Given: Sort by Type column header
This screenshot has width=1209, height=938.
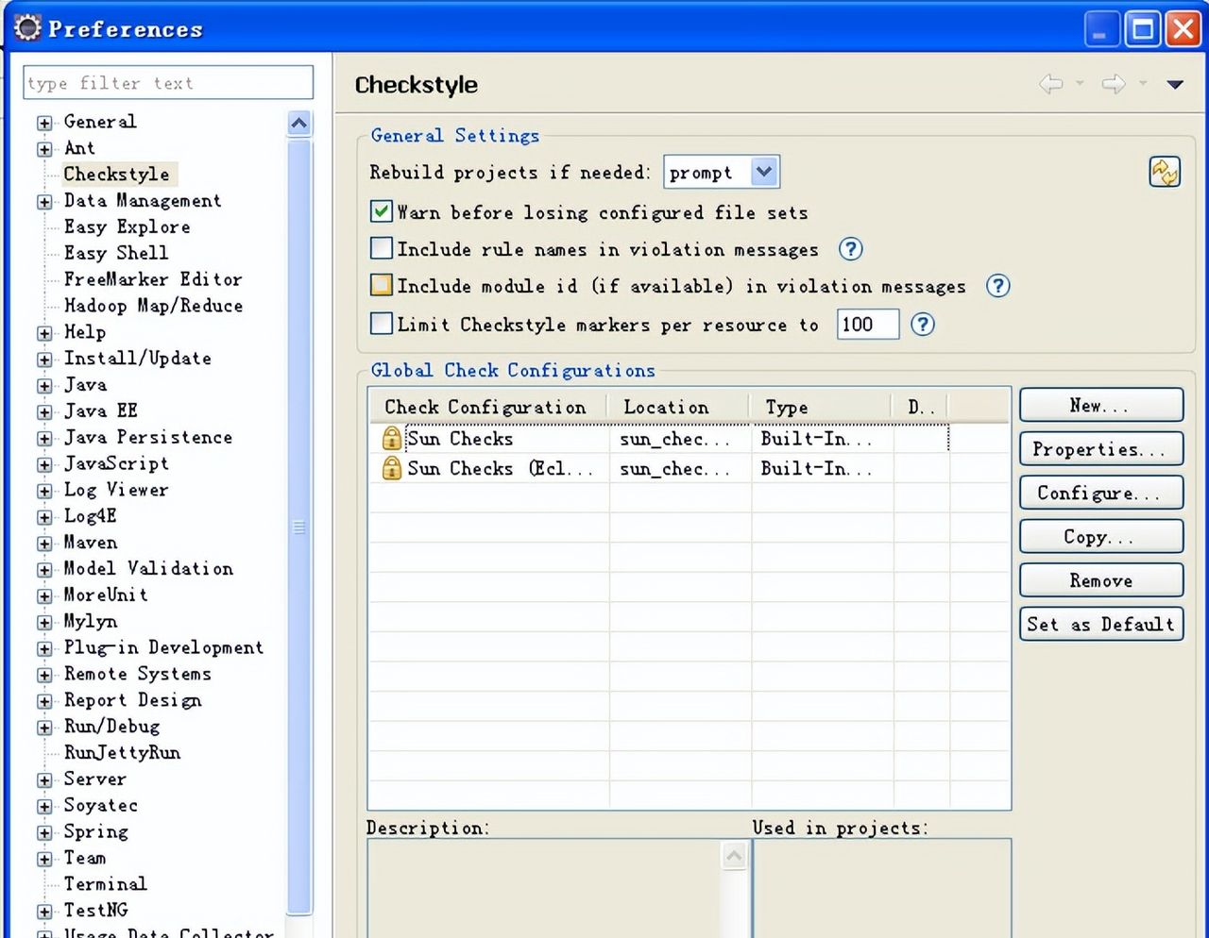Looking at the screenshot, I should (822, 407).
